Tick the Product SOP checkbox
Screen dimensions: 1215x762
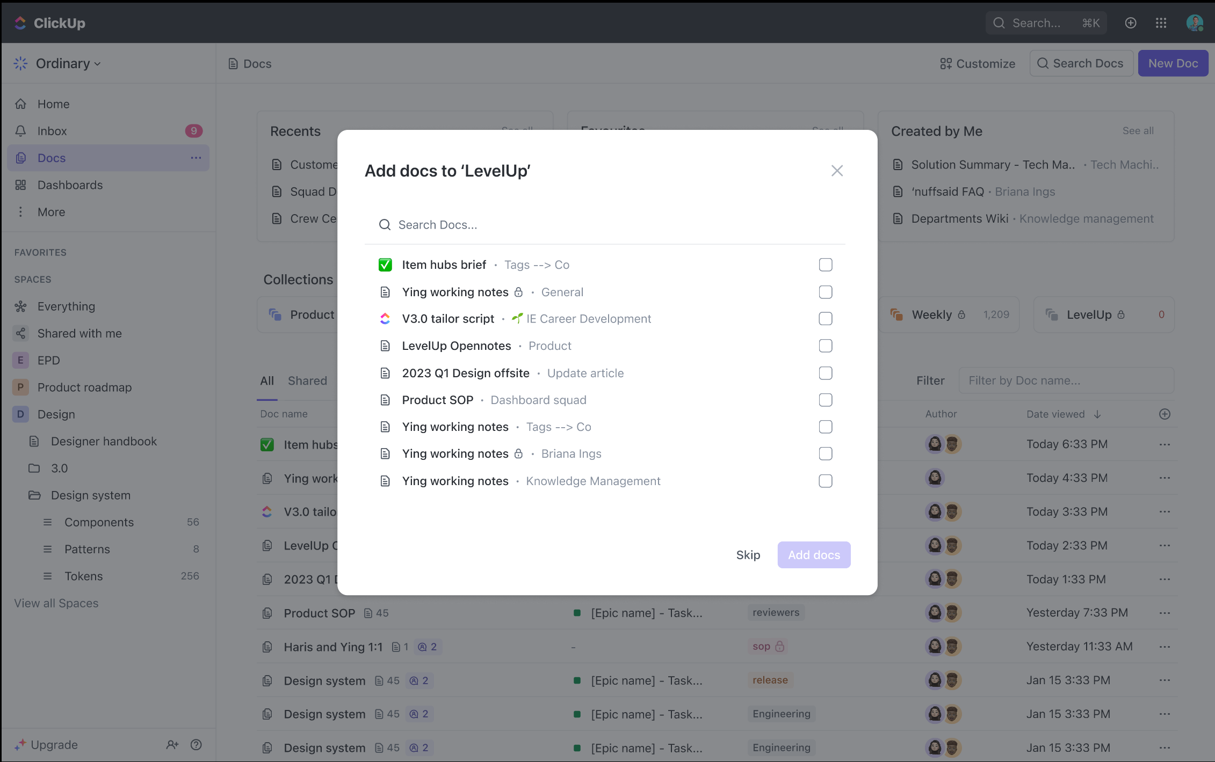(x=826, y=400)
